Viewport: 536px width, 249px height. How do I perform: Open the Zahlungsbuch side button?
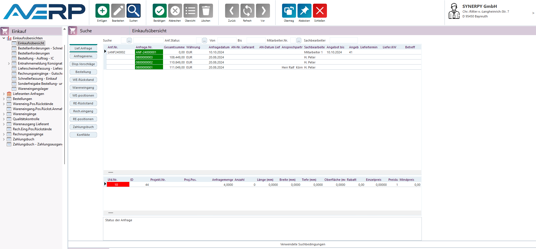click(83, 127)
